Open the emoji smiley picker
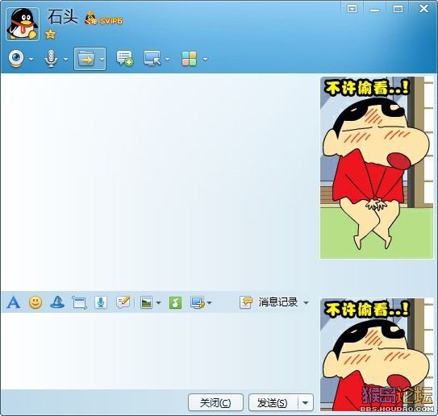Screen dimensions: 438x416 [x=35, y=302]
